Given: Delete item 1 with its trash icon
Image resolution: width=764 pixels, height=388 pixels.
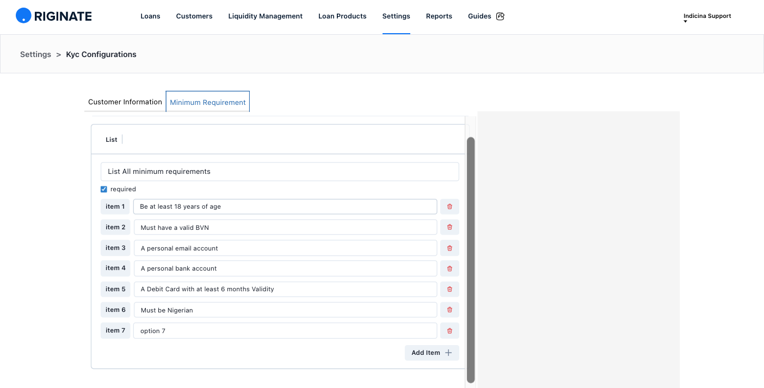Looking at the screenshot, I should tap(449, 206).
